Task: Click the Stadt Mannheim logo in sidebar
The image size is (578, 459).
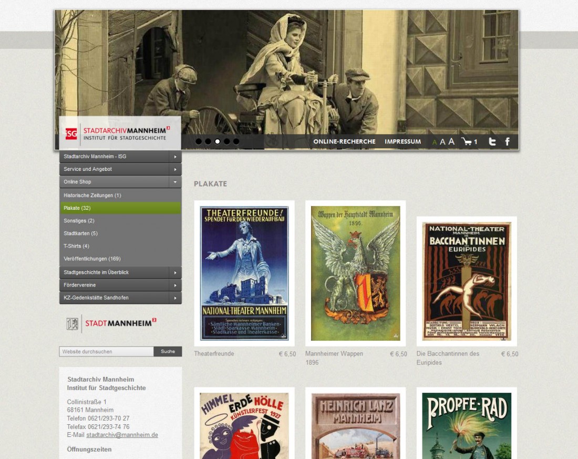Action: (x=111, y=323)
